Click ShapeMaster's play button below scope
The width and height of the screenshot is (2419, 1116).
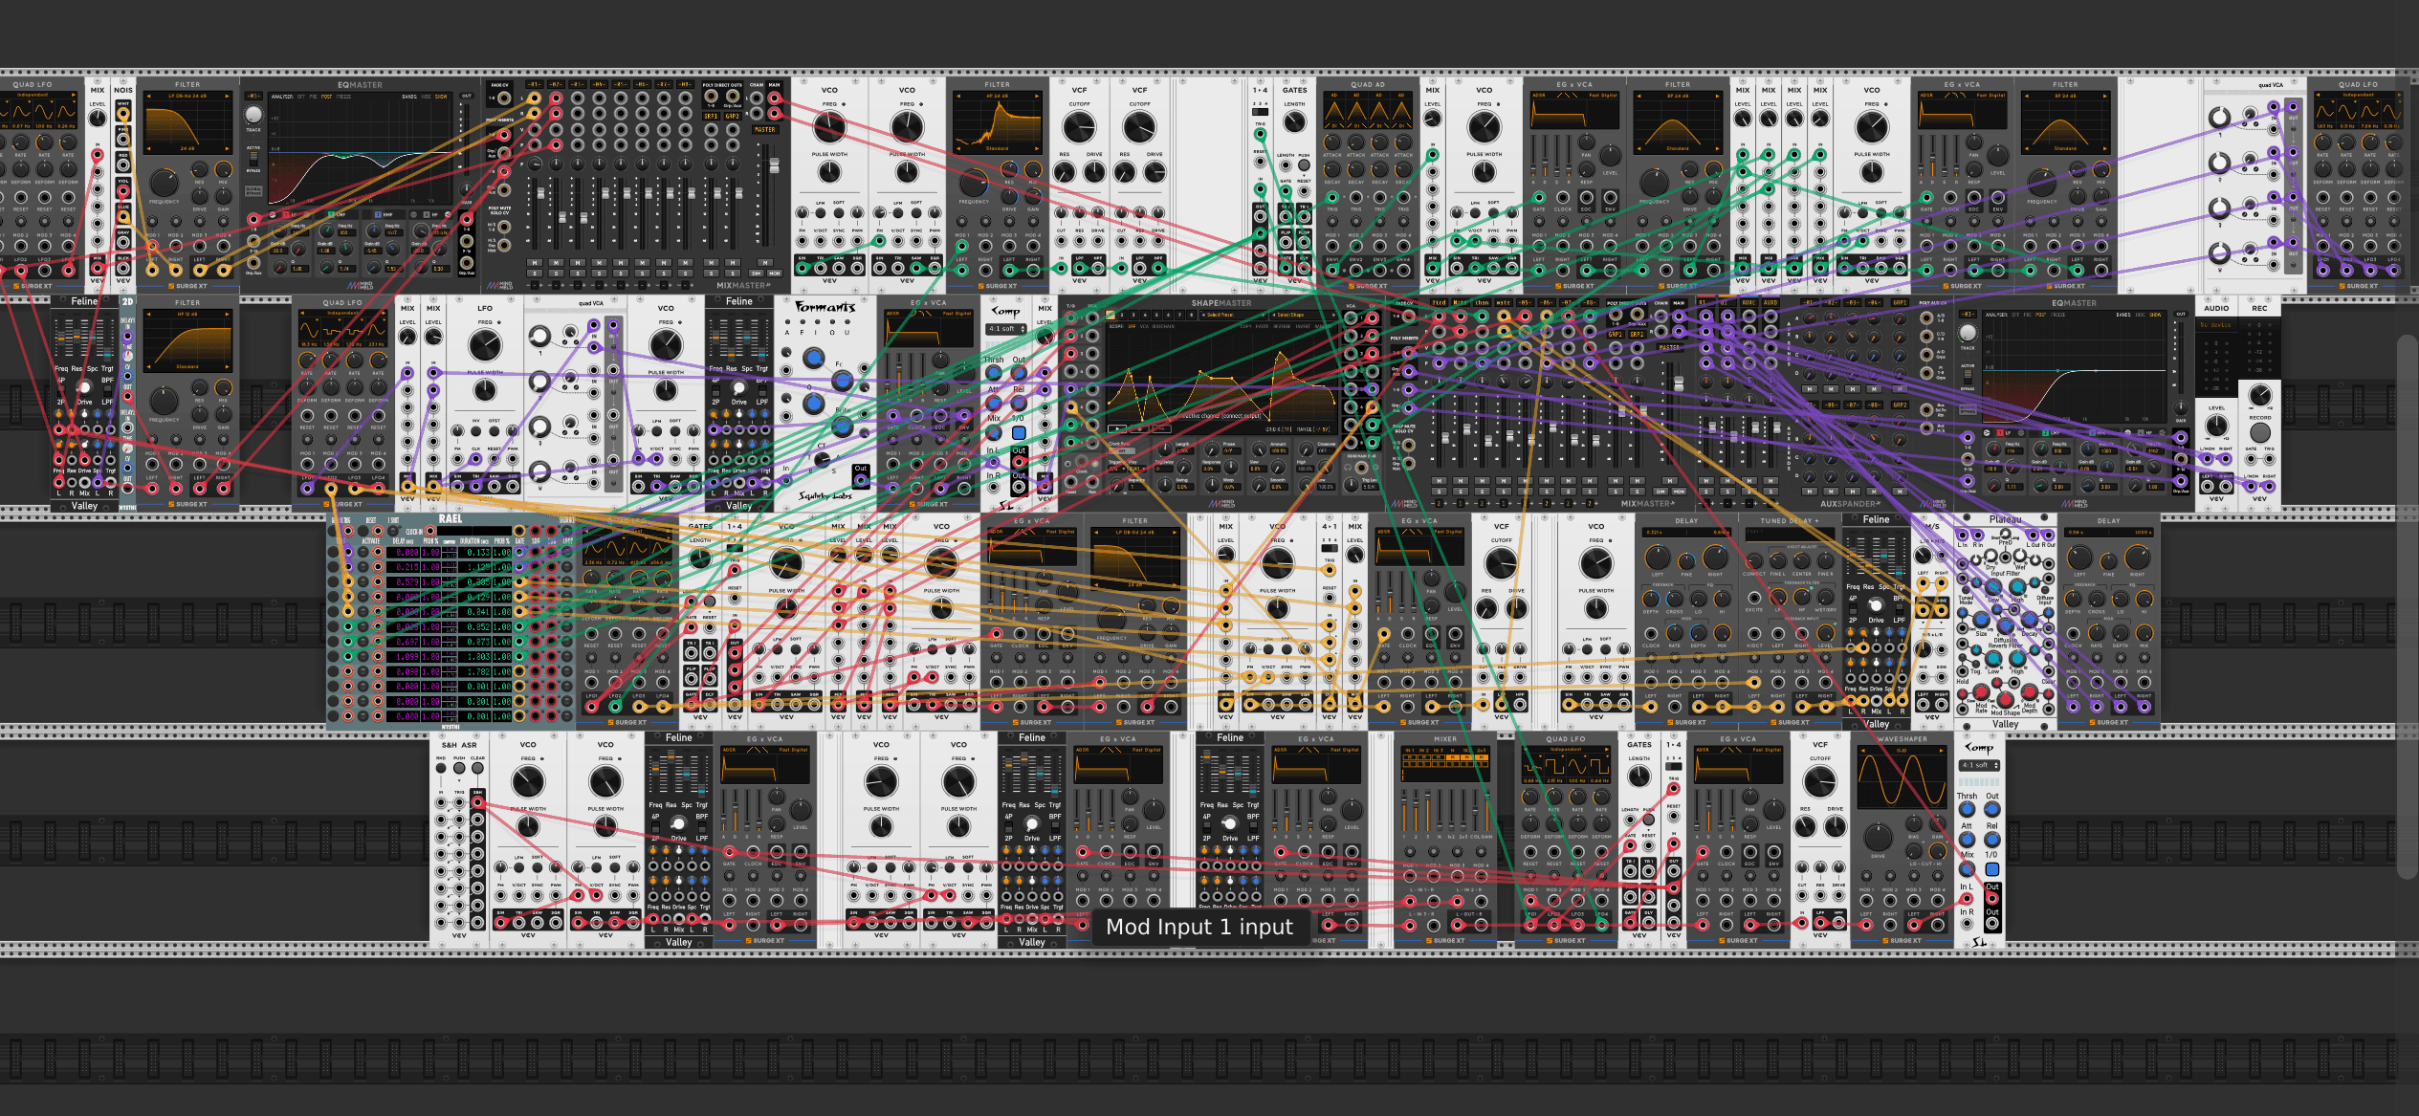pyautogui.click(x=1117, y=428)
